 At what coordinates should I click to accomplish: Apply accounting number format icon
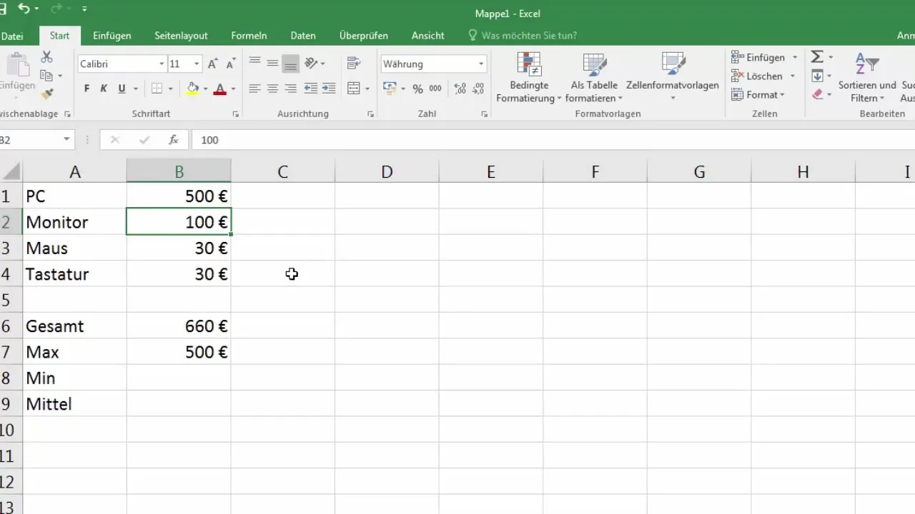(x=390, y=89)
